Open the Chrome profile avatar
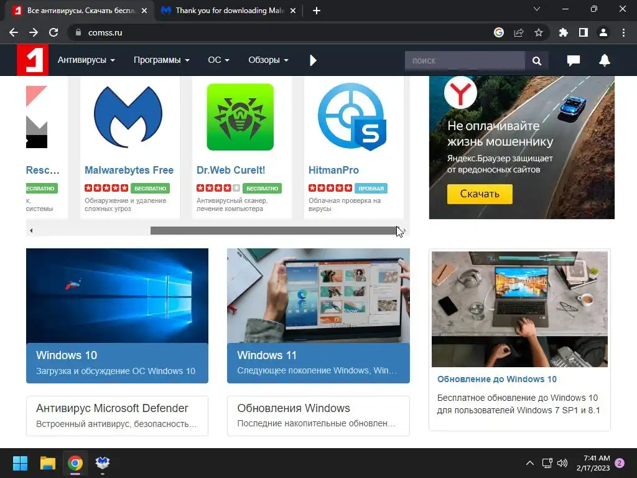 603,32
